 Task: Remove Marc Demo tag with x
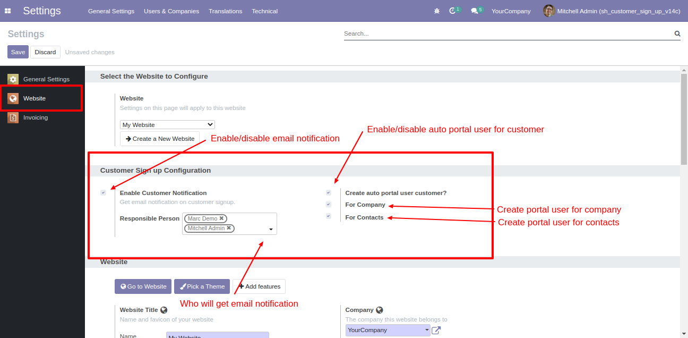click(221, 218)
